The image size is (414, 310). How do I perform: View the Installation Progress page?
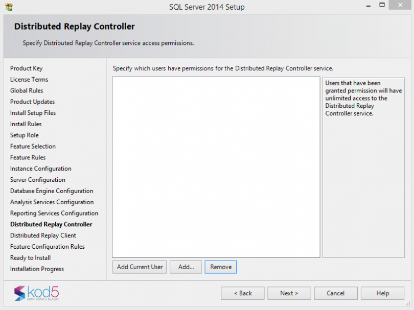(x=37, y=269)
